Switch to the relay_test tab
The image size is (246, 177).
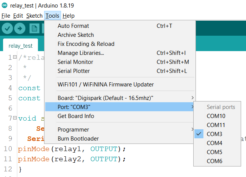point(20,46)
